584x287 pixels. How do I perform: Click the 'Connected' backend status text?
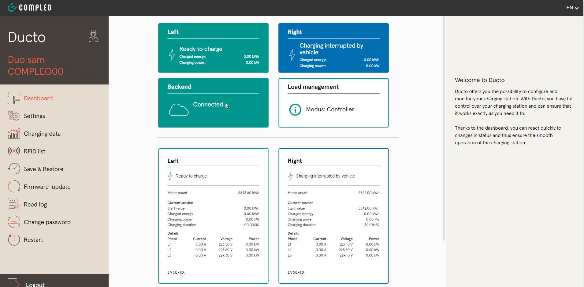pos(208,104)
